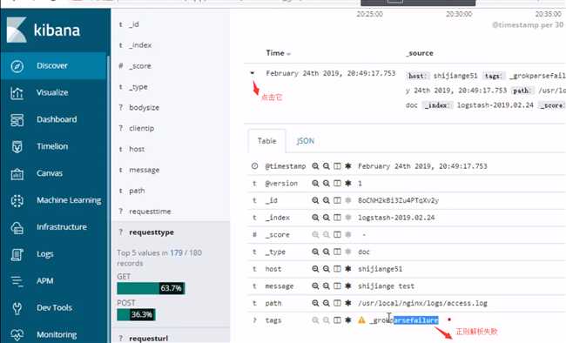The width and height of the screenshot is (566, 343).
Task: Go to Discover in sidebar
Action: pos(52,65)
